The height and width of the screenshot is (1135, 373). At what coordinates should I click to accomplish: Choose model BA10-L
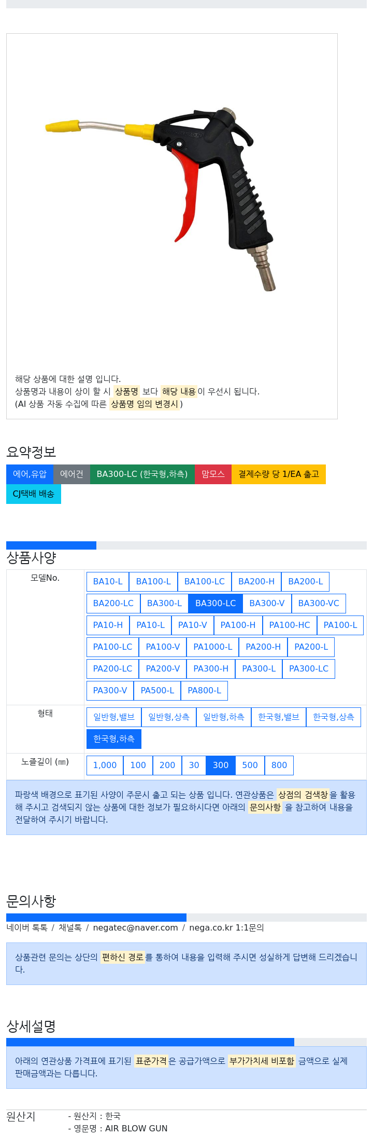108,581
